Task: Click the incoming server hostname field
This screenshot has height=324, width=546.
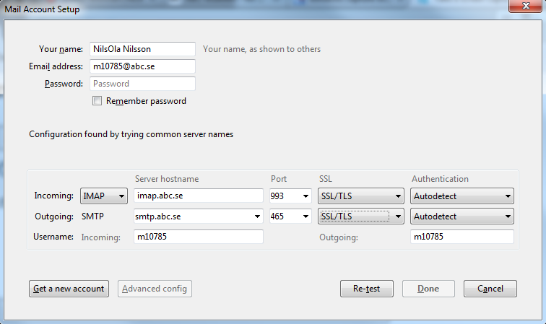Action: (199, 196)
